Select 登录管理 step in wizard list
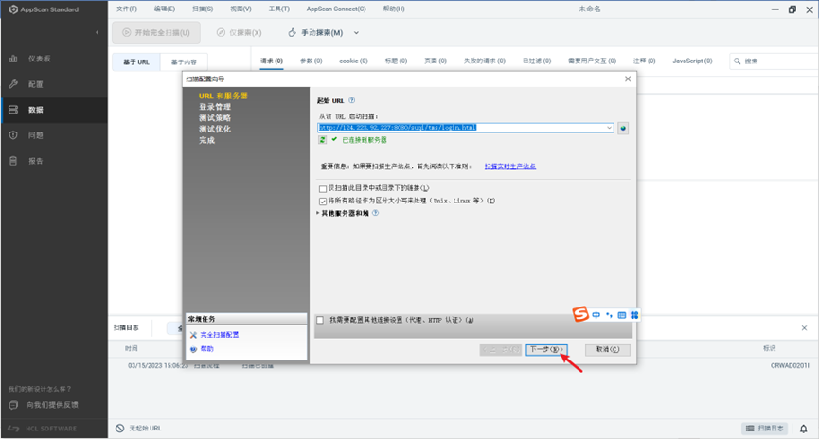Image resolution: width=819 pixels, height=439 pixels. (x=215, y=107)
